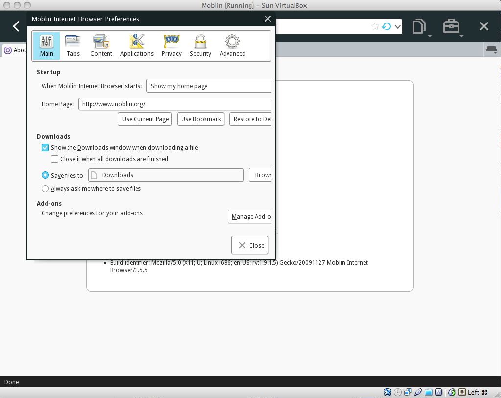Click the Manage Add-ons button
Image resolution: width=501 pixels, height=398 pixels.
(x=249, y=217)
